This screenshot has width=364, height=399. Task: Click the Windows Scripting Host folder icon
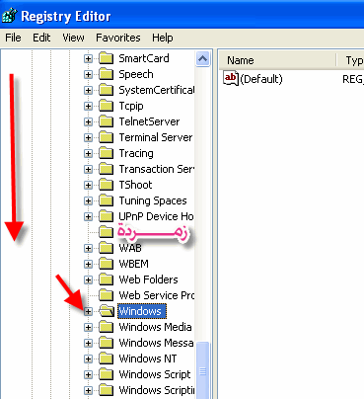pos(106,390)
